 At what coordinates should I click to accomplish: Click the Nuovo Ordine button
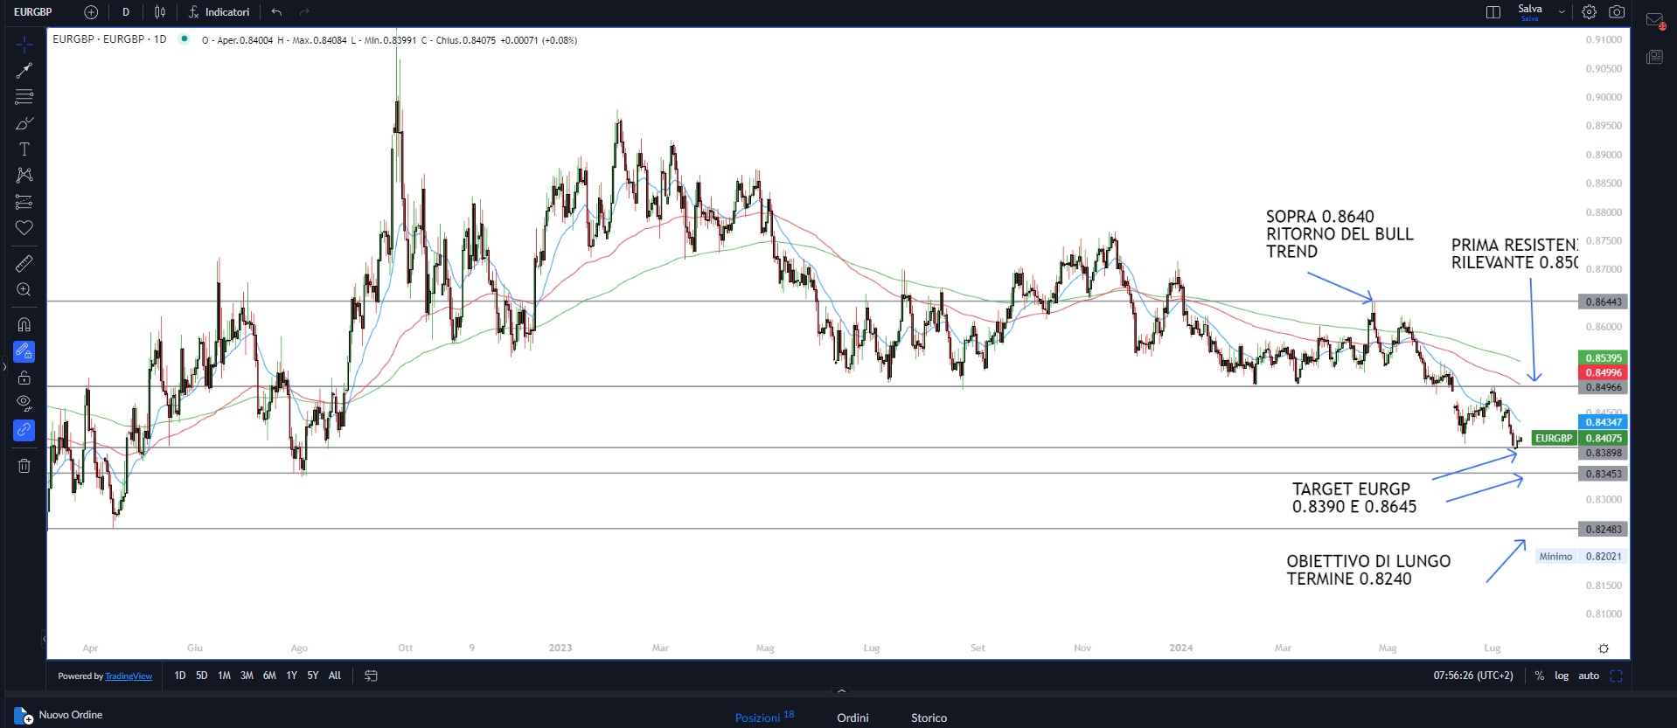click(x=59, y=715)
